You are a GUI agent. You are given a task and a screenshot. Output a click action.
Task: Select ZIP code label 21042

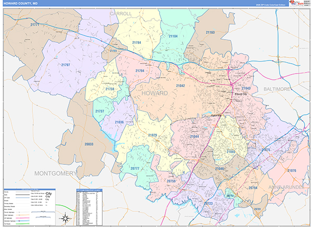(180, 86)
